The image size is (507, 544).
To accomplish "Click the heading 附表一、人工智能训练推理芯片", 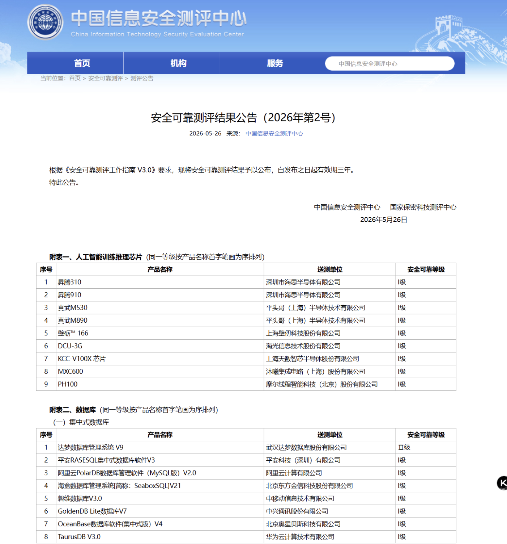I will coord(96,257).
